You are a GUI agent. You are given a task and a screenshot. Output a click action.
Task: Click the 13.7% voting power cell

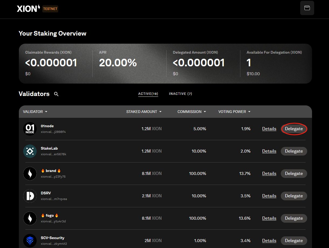click(245, 174)
